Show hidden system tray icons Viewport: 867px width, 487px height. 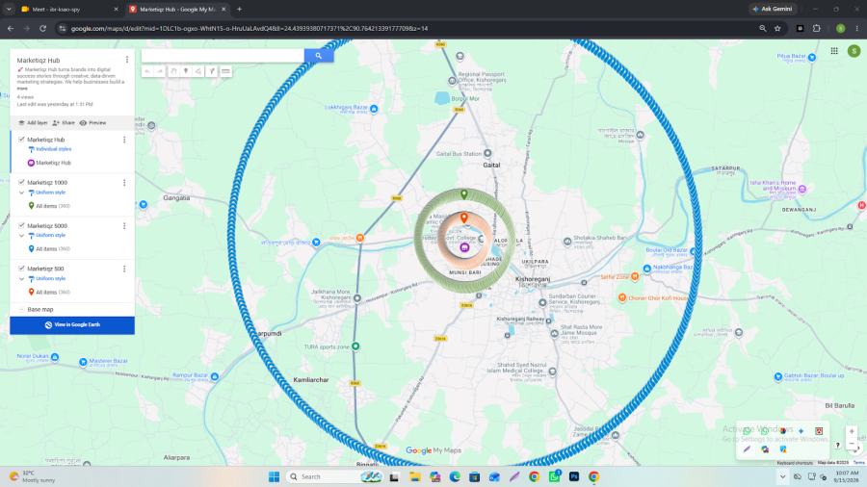(782, 476)
